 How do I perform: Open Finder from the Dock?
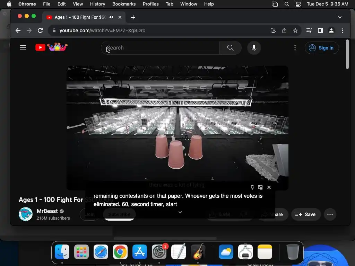coord(62,252)
